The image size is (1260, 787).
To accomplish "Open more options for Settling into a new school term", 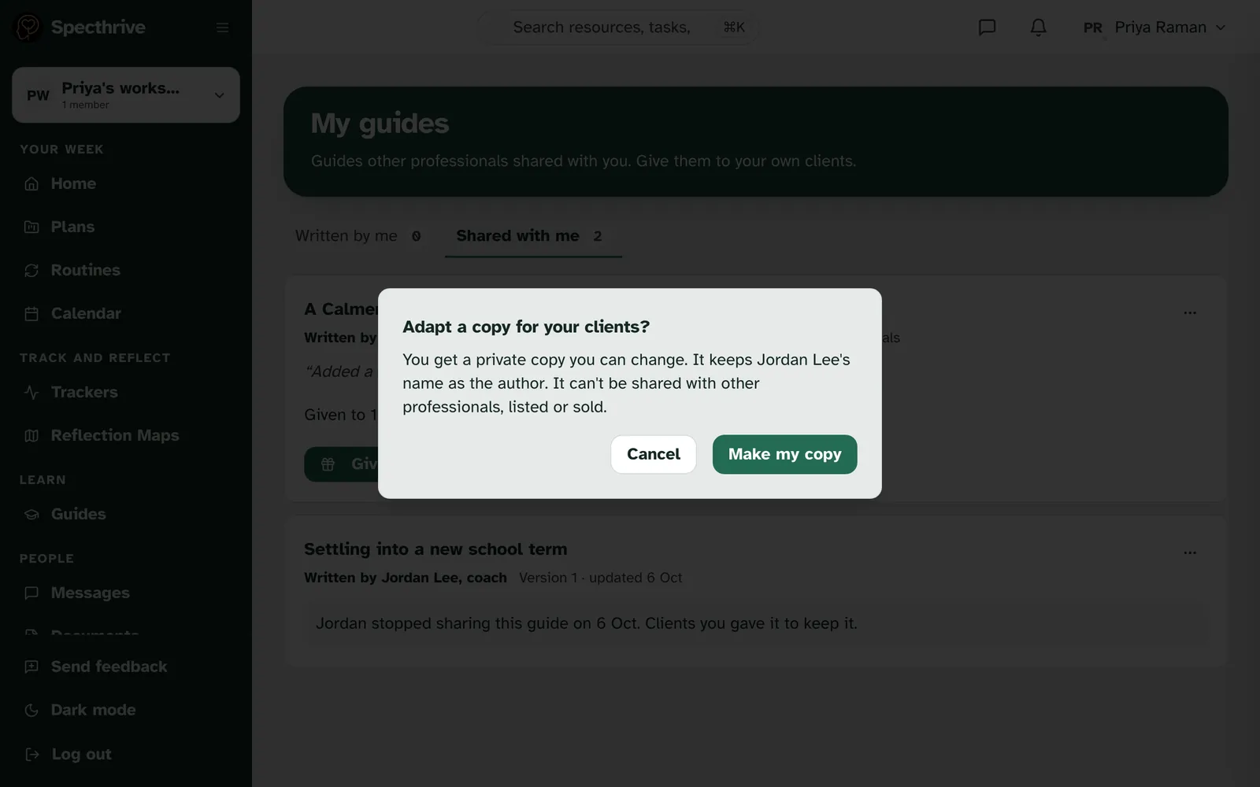I will click(x=1190, y=552).
